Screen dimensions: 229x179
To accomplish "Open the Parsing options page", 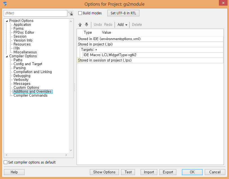I will click(x=19, y=68).
